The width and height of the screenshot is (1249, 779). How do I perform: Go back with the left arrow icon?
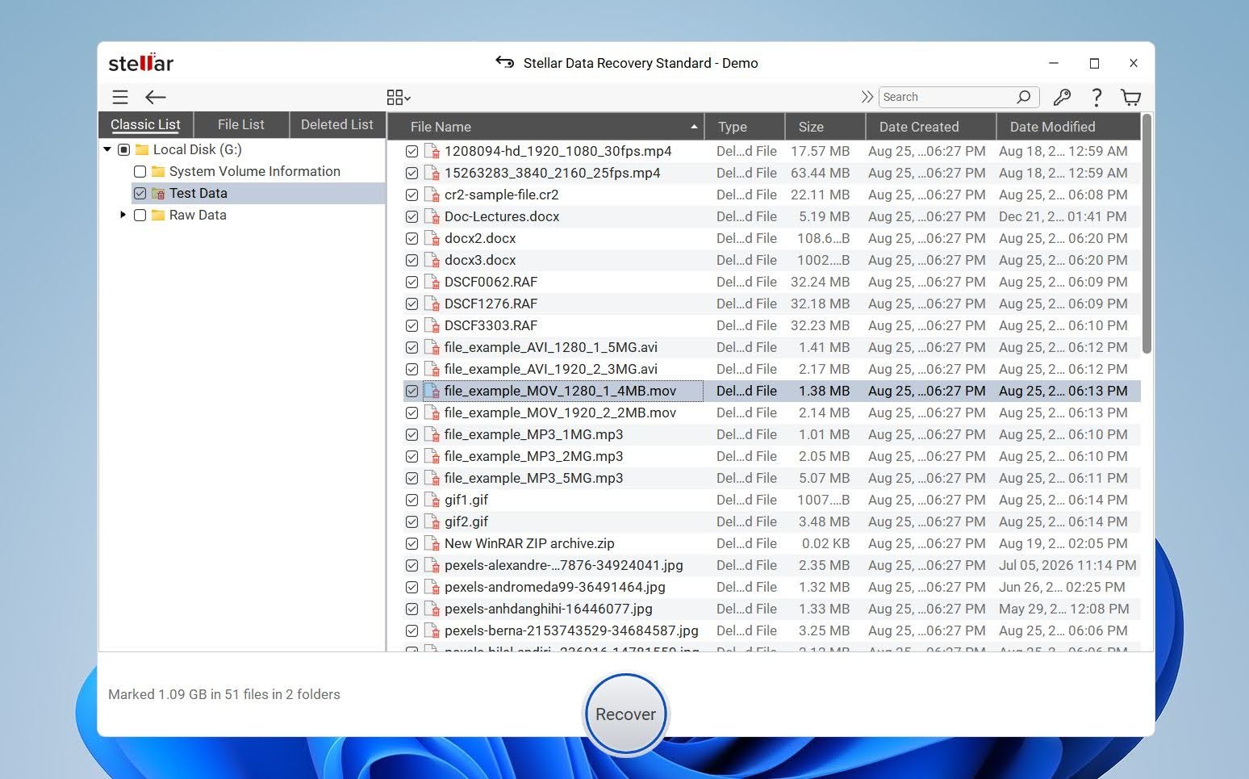(155, 98)
